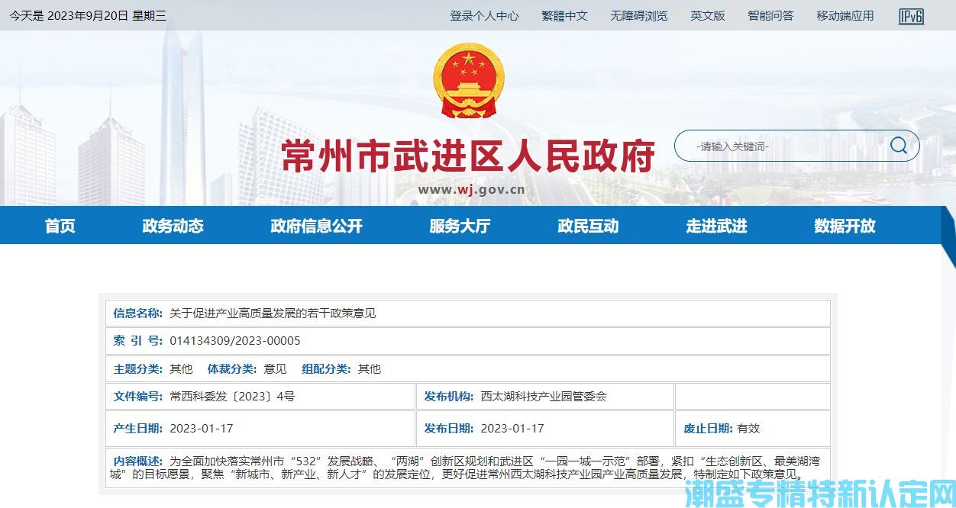Click 产生日期 value 2023-01-17
Viewport: 956px width, 508px height.
pos(202,428)
